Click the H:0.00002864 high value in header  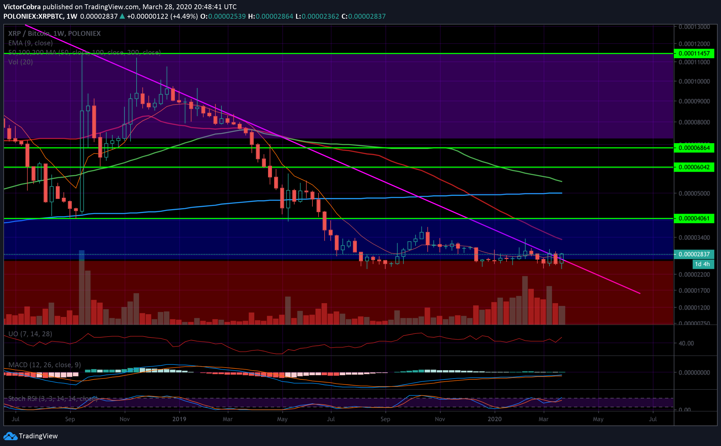(x=271, y=16)
